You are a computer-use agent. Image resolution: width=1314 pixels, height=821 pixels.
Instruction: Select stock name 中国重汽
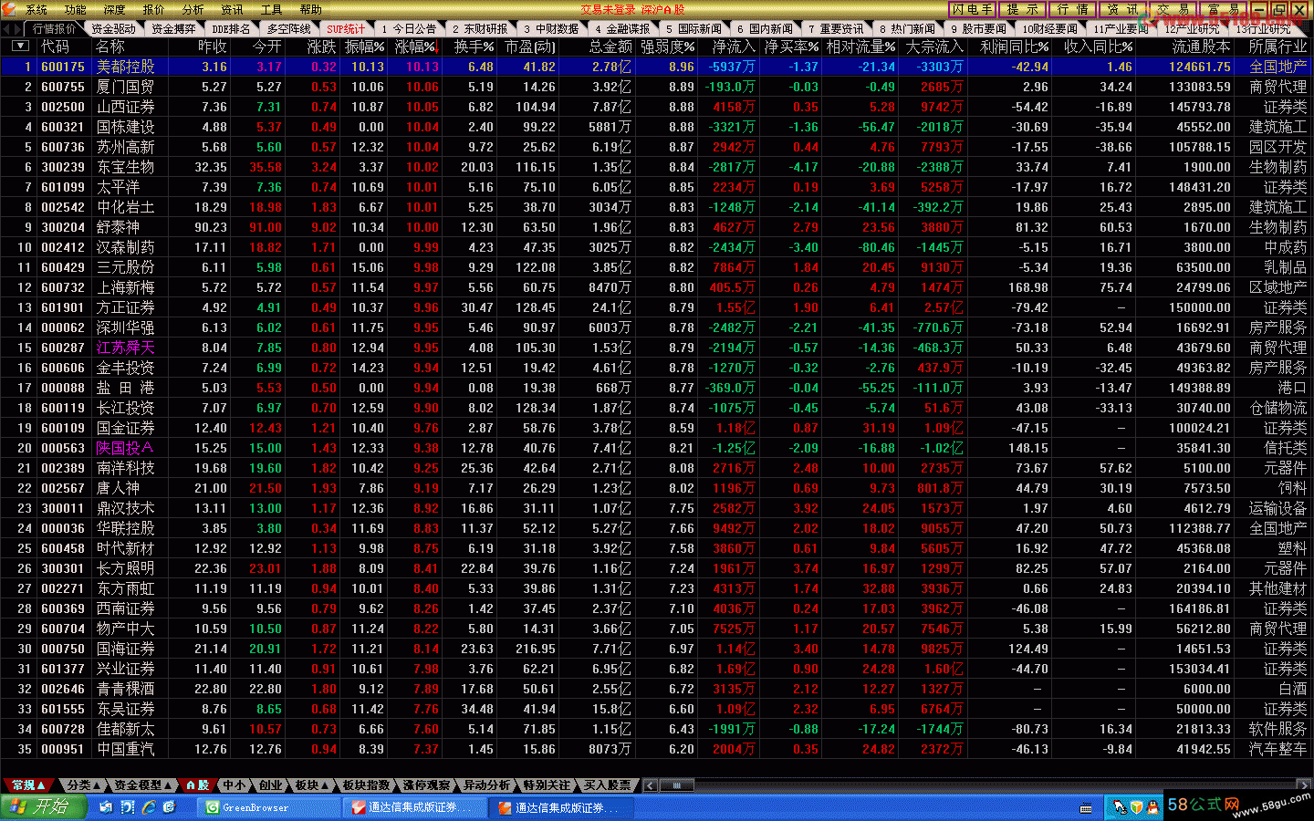(126, 749)
